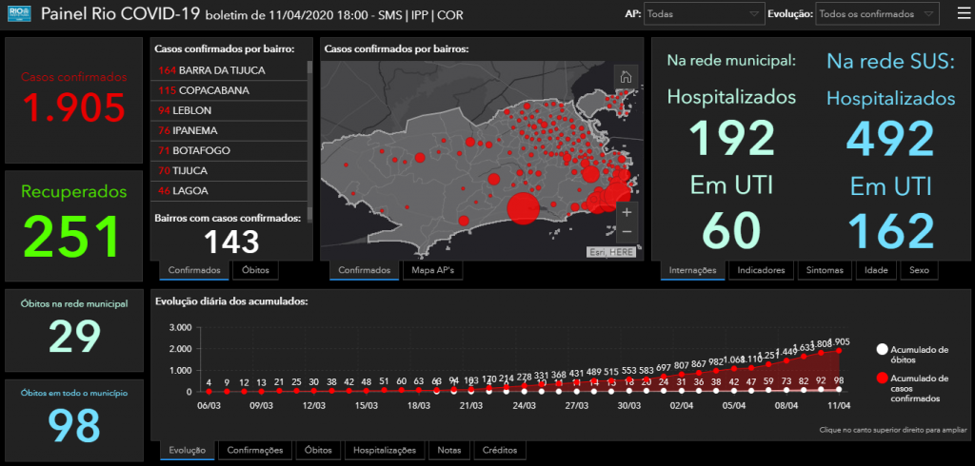Zoom in on the map
The image size is (975, 466).
pos(626,211)
